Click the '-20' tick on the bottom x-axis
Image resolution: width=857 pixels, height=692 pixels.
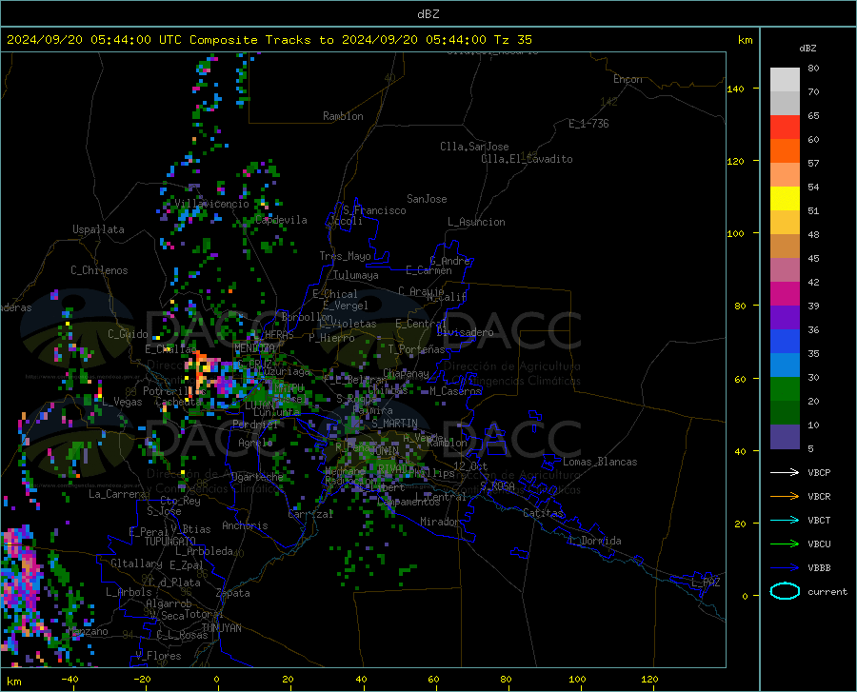[142, 680]
